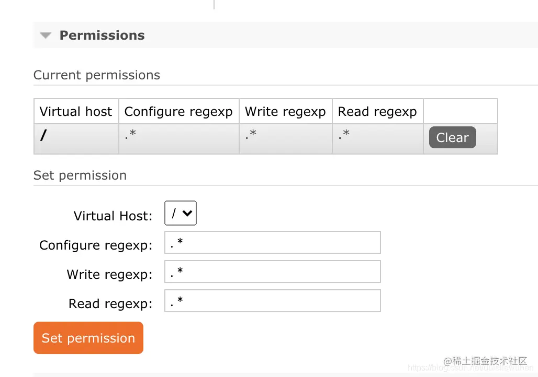Click the Configure regexp column header
This screenshot has width=538, height=377.
(x=178, y=112)
